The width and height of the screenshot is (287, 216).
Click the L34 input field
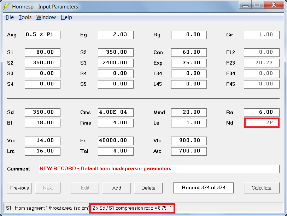click(x=189, y=74)
